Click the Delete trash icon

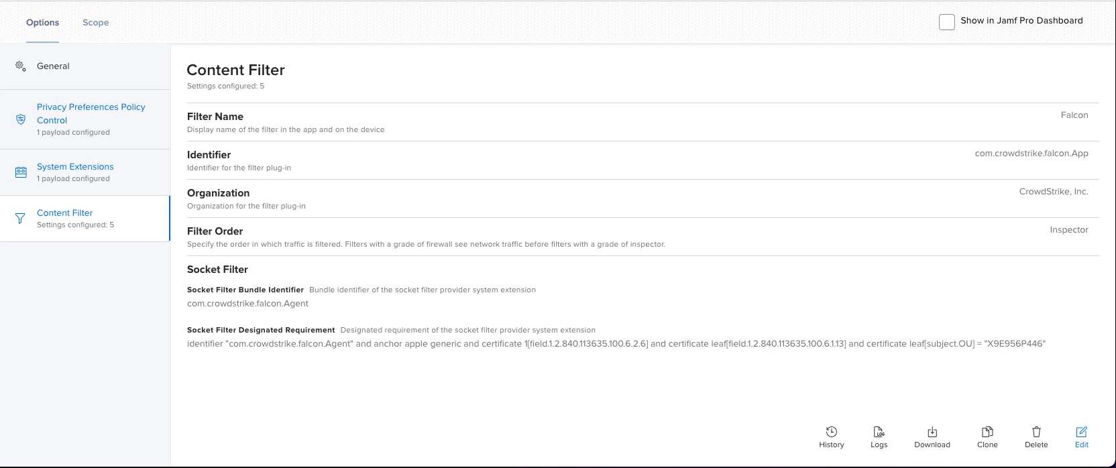(x=1036, y=432)
